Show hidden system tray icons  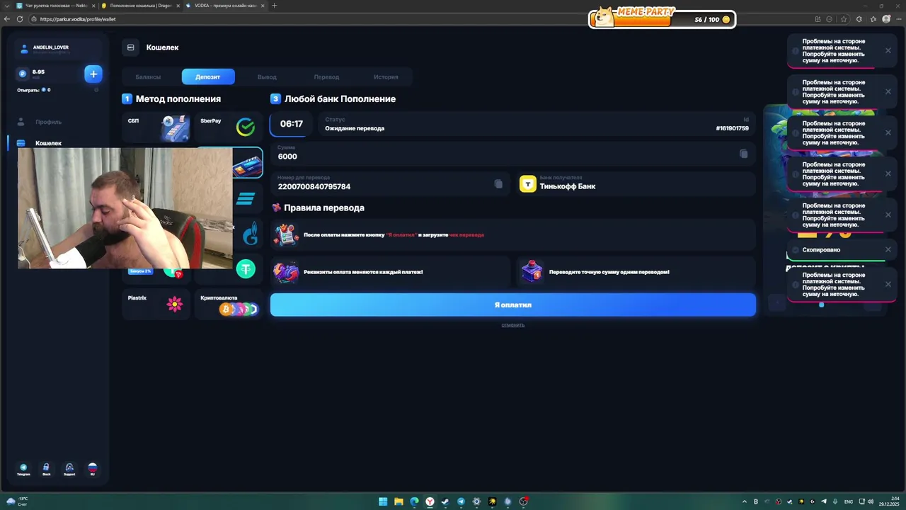(x=744, y=501)
